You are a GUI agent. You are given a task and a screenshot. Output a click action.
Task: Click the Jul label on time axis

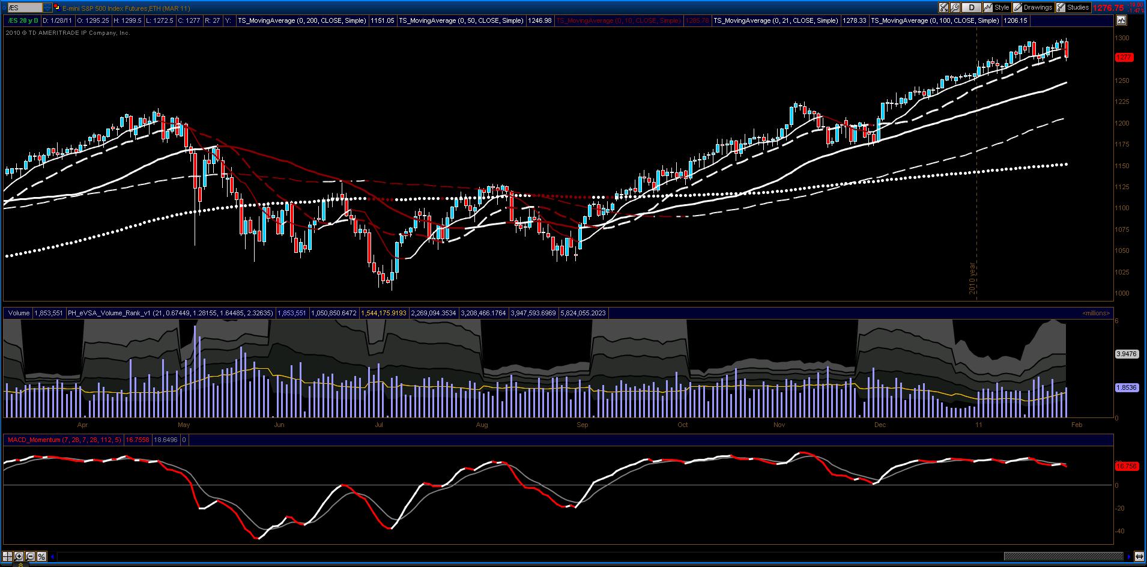[x=379, y=425]
